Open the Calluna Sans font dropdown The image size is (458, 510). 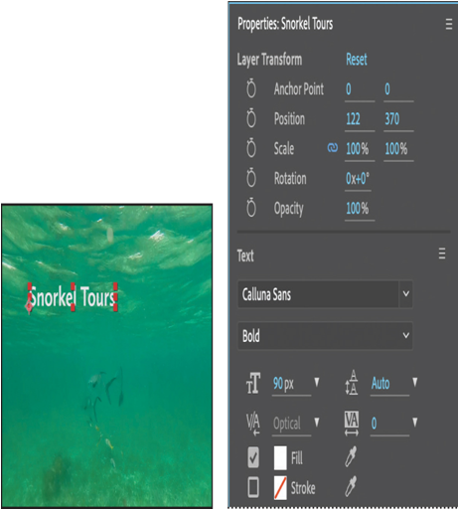(x=325, y=294)
